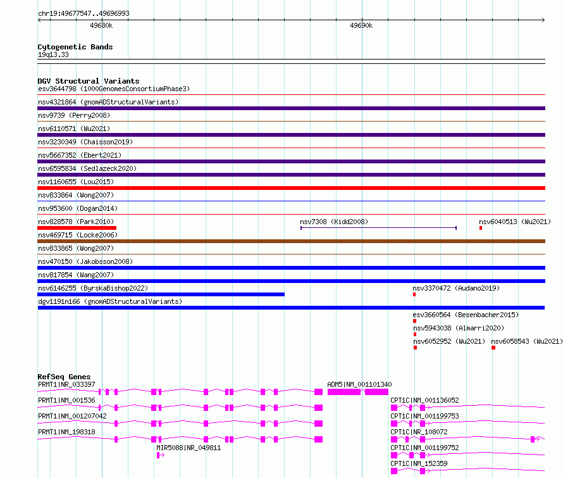Image resolution: width=563 pixels, height=478 pixels.
Task: Click the short red bar under nsv828578 (Park2010)
Action: (77, 228)
